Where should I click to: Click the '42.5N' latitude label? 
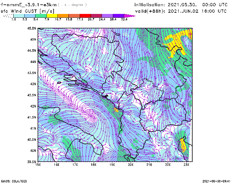(x=32, y=95)
